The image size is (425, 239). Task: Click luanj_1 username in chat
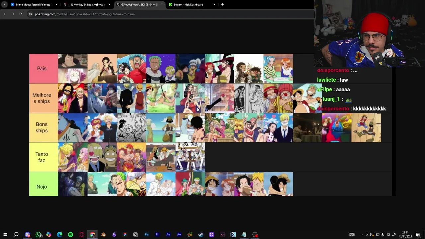coord(331,99)
